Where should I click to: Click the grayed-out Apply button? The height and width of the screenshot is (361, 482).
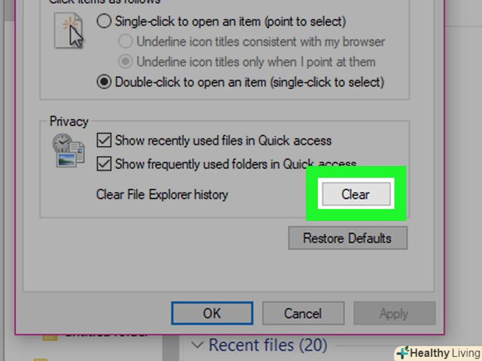[395, 313]
